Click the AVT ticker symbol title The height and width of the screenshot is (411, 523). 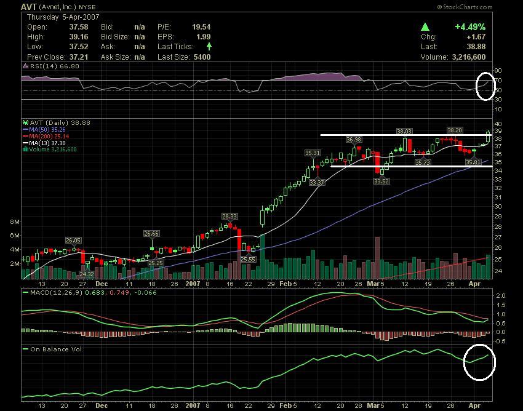pos(29,7)
